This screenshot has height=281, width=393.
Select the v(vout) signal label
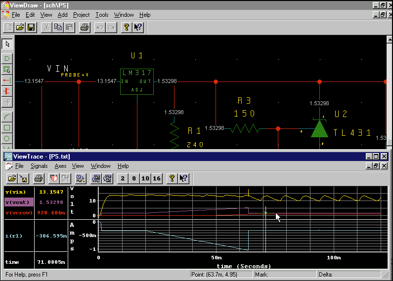(18, 202)
